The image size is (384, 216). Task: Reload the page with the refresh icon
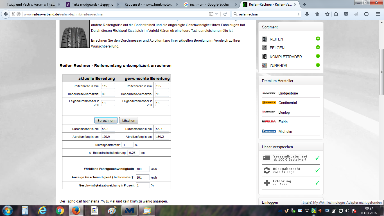(x=225, y=14)
